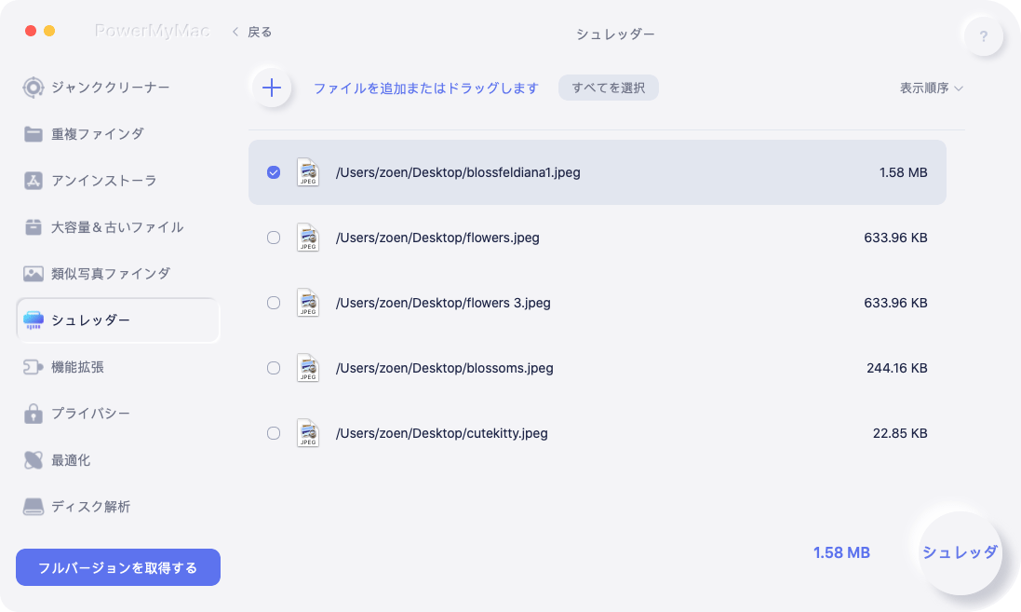Click the Uninstaller (アンインストーラ) sidebar icon

tap(34, 181)
